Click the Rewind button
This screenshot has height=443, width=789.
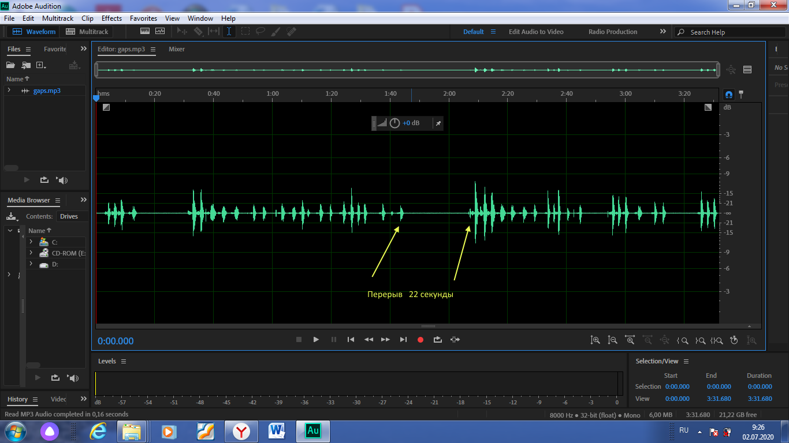(x=369, y=340)
